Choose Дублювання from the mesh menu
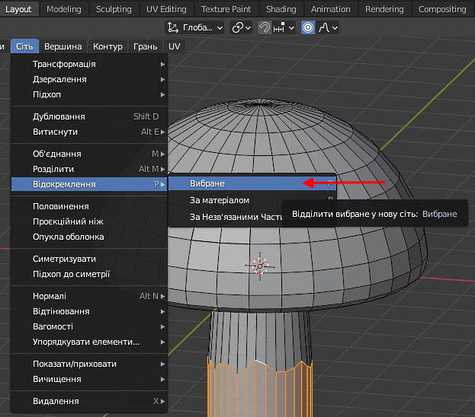 (89, 116)
